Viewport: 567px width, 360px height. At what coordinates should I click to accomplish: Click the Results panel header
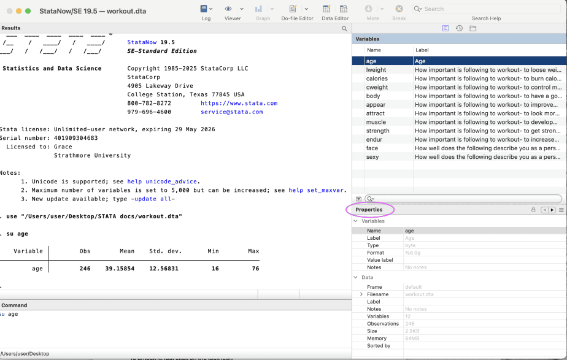click(12, 28)
